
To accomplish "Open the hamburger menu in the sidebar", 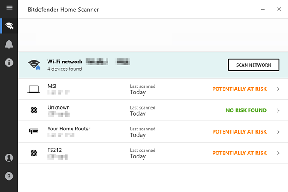I will 9,8.
